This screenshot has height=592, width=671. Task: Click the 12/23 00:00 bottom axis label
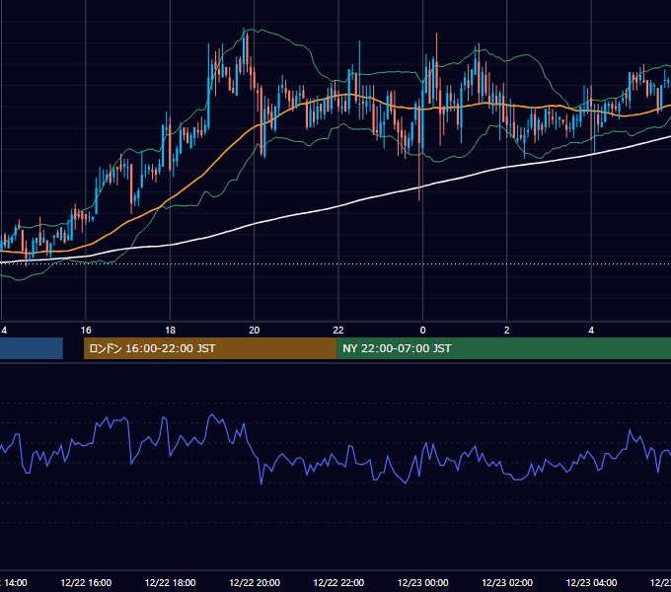pos(422,582)
